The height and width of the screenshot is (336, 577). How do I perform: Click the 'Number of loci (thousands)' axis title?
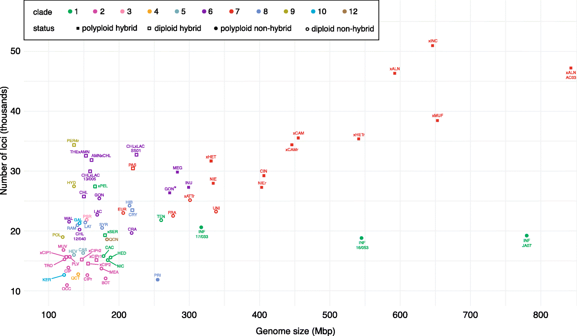pos(4,141)
